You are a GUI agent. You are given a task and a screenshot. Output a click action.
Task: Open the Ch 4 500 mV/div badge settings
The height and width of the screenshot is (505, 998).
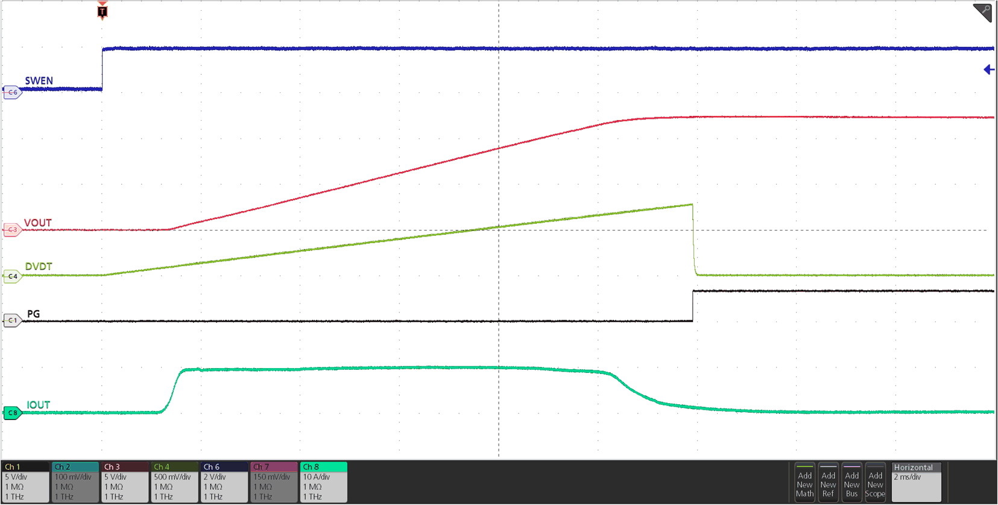click(x=175, y=482)
